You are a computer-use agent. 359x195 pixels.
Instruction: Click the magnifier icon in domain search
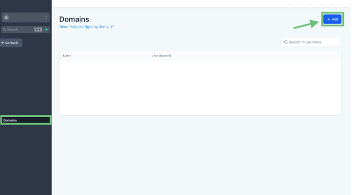coord(286,42)
